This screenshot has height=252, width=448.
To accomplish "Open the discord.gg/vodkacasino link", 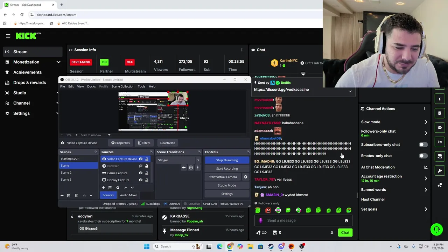I will click(281, 90).
